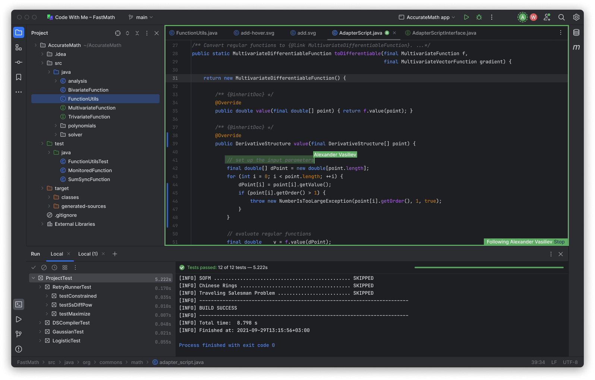Select GaussianTest result row
The width and height of the screenshot is (595, 380).
(101, 332)
